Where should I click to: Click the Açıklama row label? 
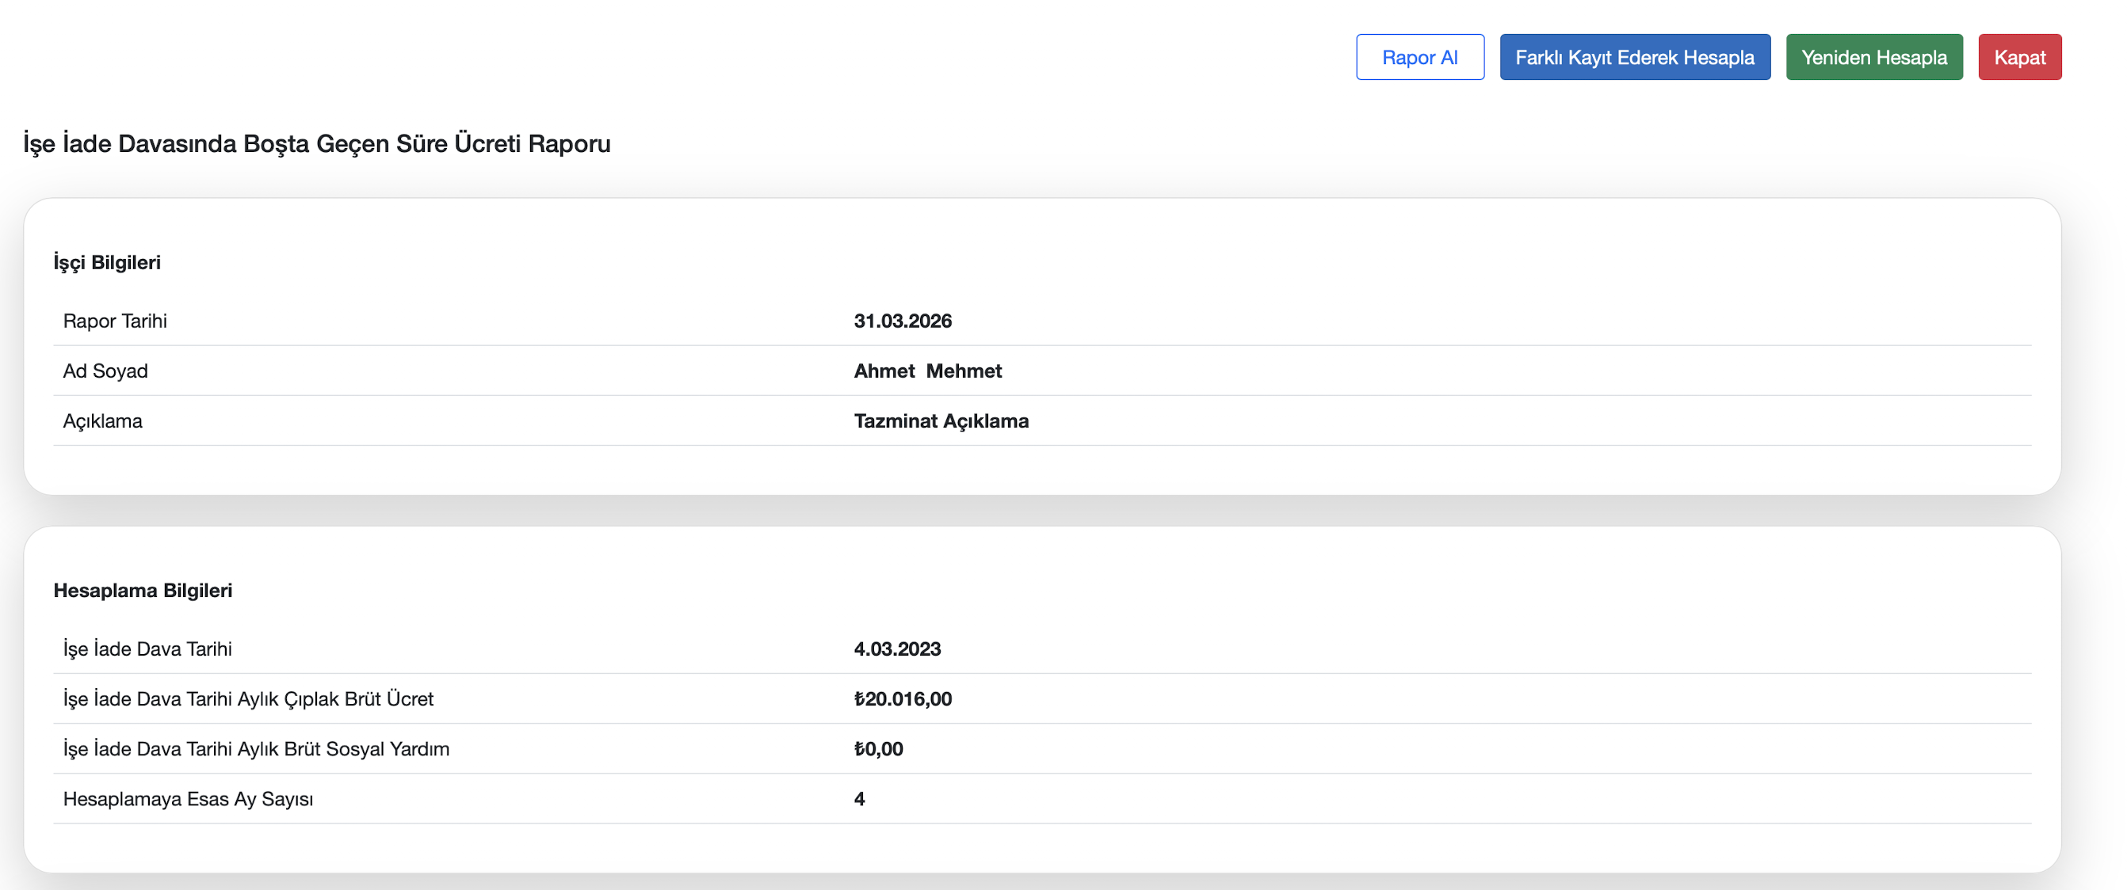click(102, 421)
